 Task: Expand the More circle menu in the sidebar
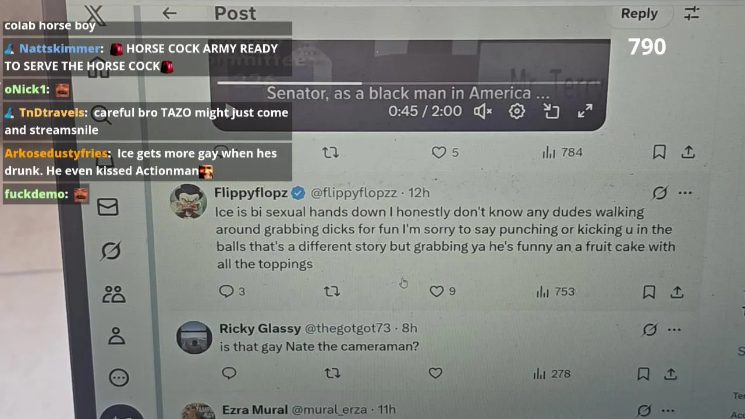119,378
